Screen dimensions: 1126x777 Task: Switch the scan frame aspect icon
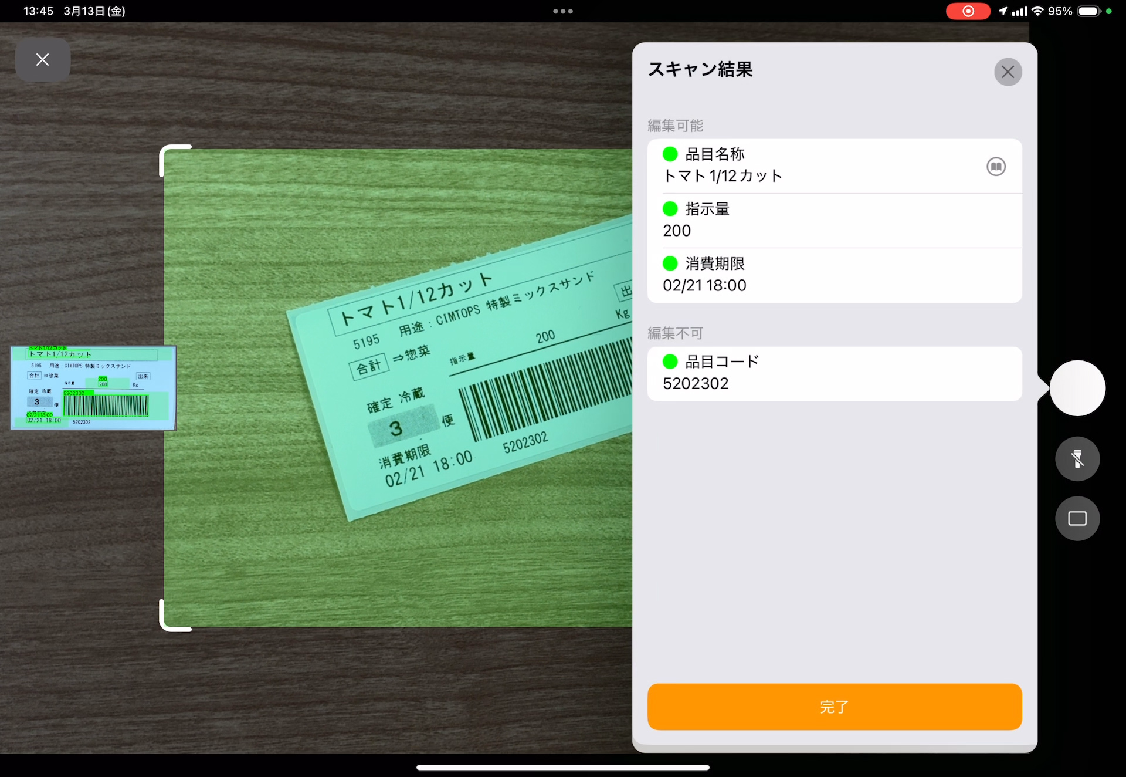point(1077,518)
